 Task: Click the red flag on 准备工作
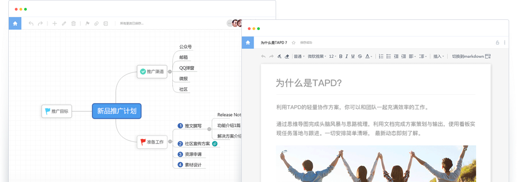point(143,142)
